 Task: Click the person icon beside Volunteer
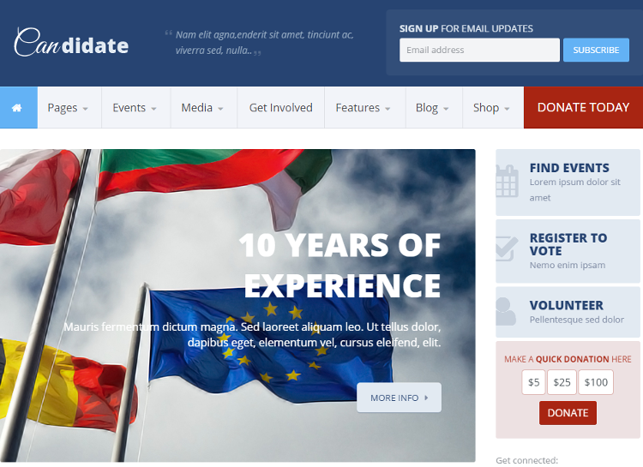[506, 312]
